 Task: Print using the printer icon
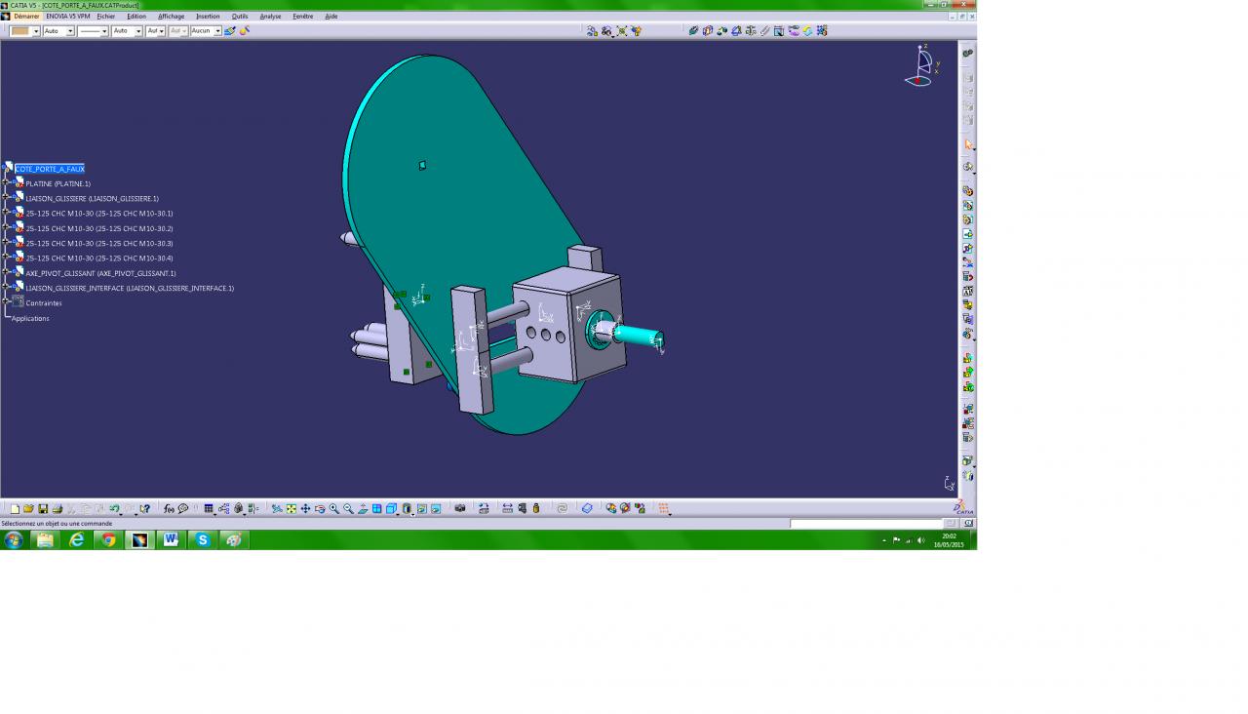coord(58,508)
